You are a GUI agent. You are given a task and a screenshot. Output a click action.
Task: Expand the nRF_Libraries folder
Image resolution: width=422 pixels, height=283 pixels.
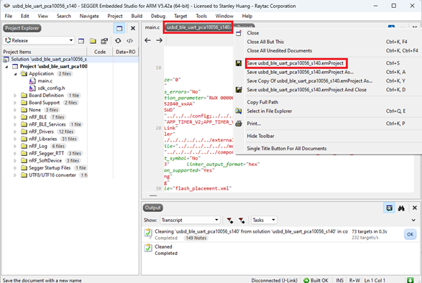tap(15, 139)
